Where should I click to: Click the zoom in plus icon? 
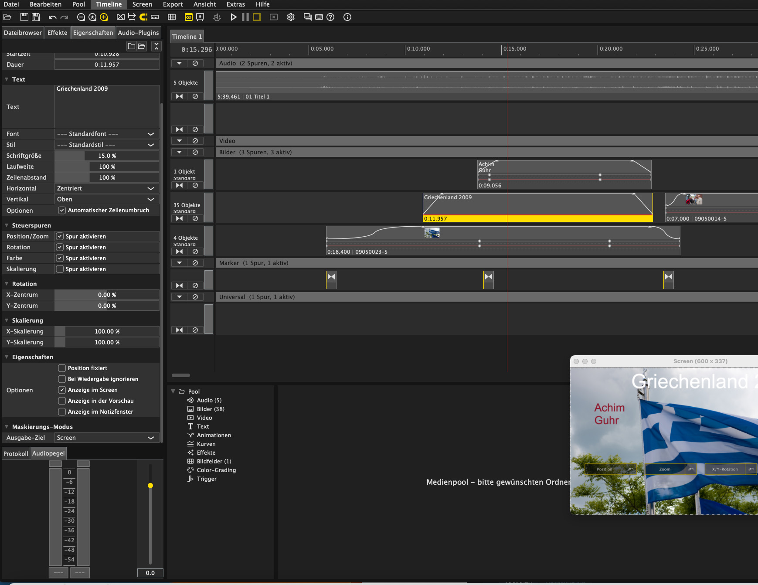pos(104,17)
